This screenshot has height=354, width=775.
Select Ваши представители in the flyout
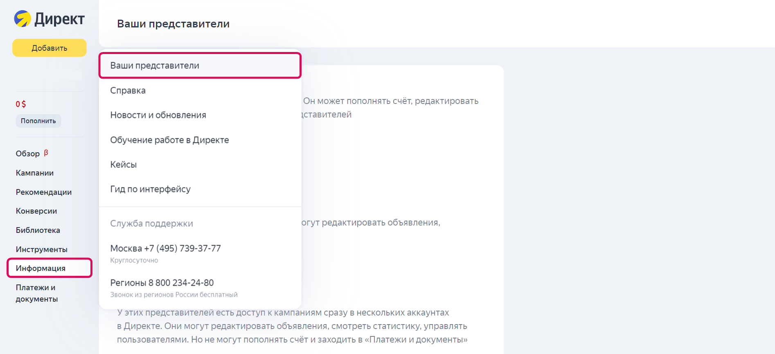click(155, 65)
